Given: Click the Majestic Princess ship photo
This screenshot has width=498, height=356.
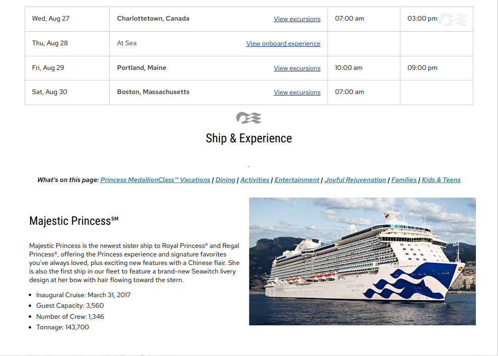Looking at the screenshot, I should point(362,261).
